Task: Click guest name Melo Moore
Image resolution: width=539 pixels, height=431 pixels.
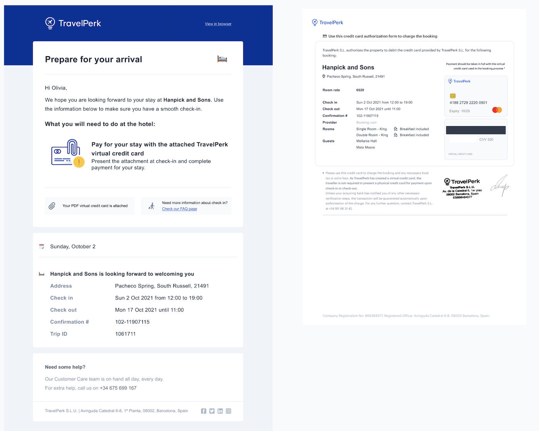Action: pyautogui.click(x=366, y=147)
